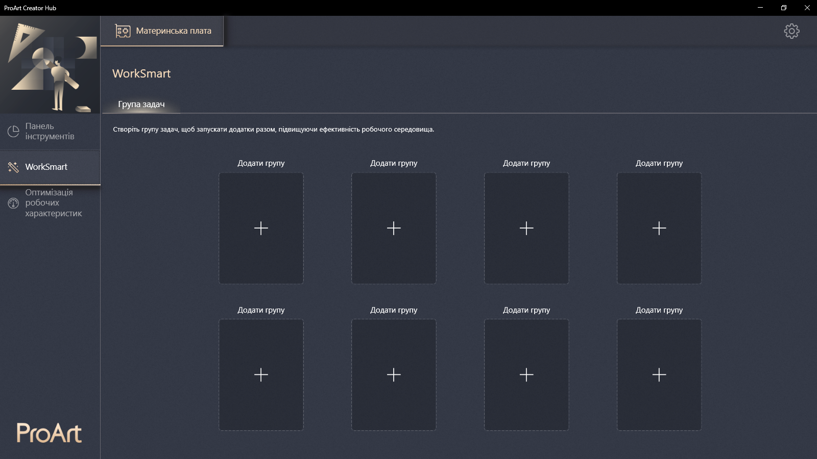Switch to the Група задач tab
Screen dimensions: 817x459
pyautogui.click(x=141, y=105)
